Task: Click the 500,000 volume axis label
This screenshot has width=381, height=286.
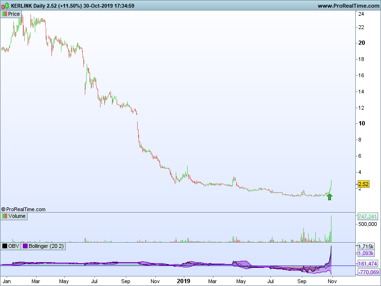Action: 368,224
